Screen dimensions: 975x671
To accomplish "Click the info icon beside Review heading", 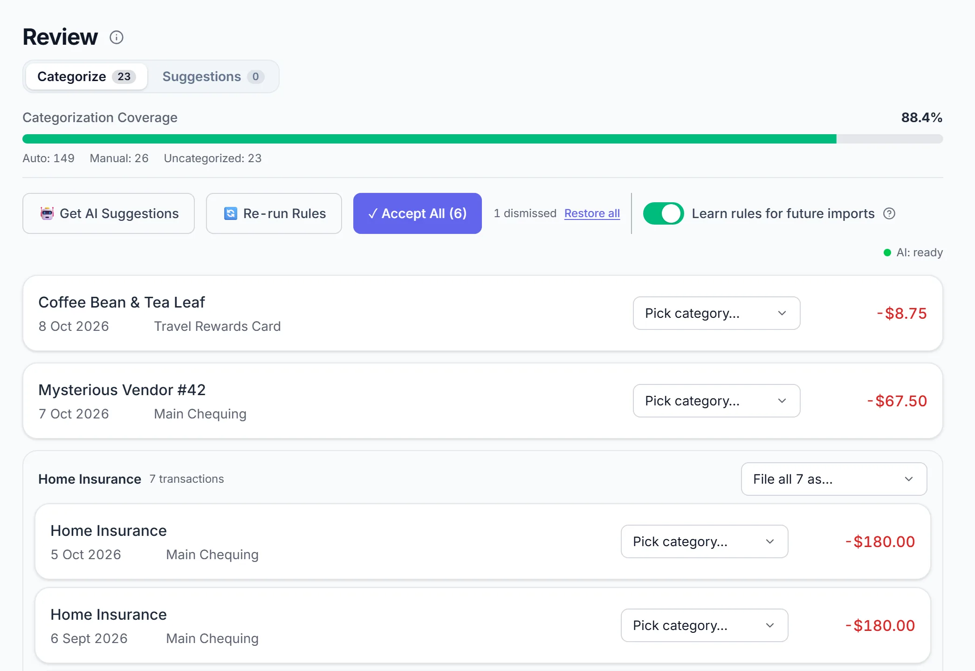I will tap(117, 37).
